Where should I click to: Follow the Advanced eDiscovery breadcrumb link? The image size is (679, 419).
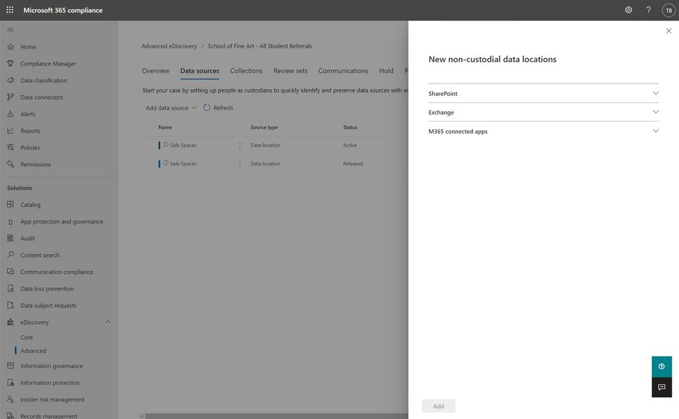(169, 46)
